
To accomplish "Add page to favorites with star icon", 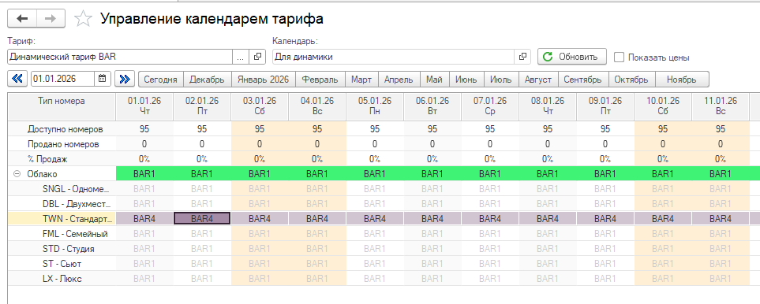I will pos(84,19).
